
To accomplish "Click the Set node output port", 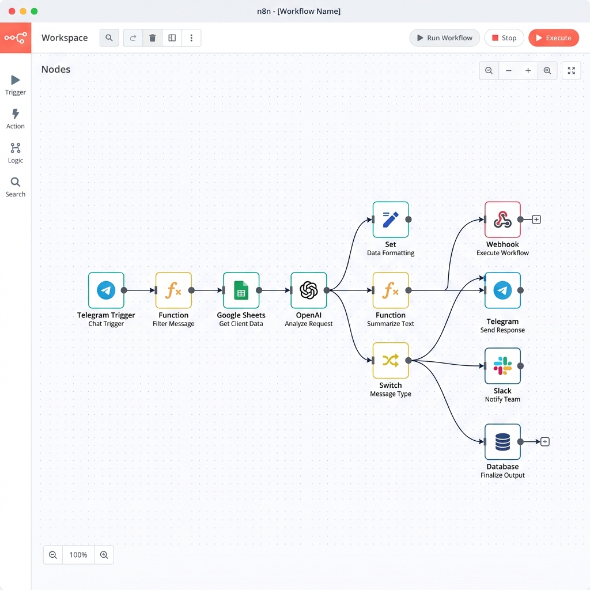I will [409, 220].
